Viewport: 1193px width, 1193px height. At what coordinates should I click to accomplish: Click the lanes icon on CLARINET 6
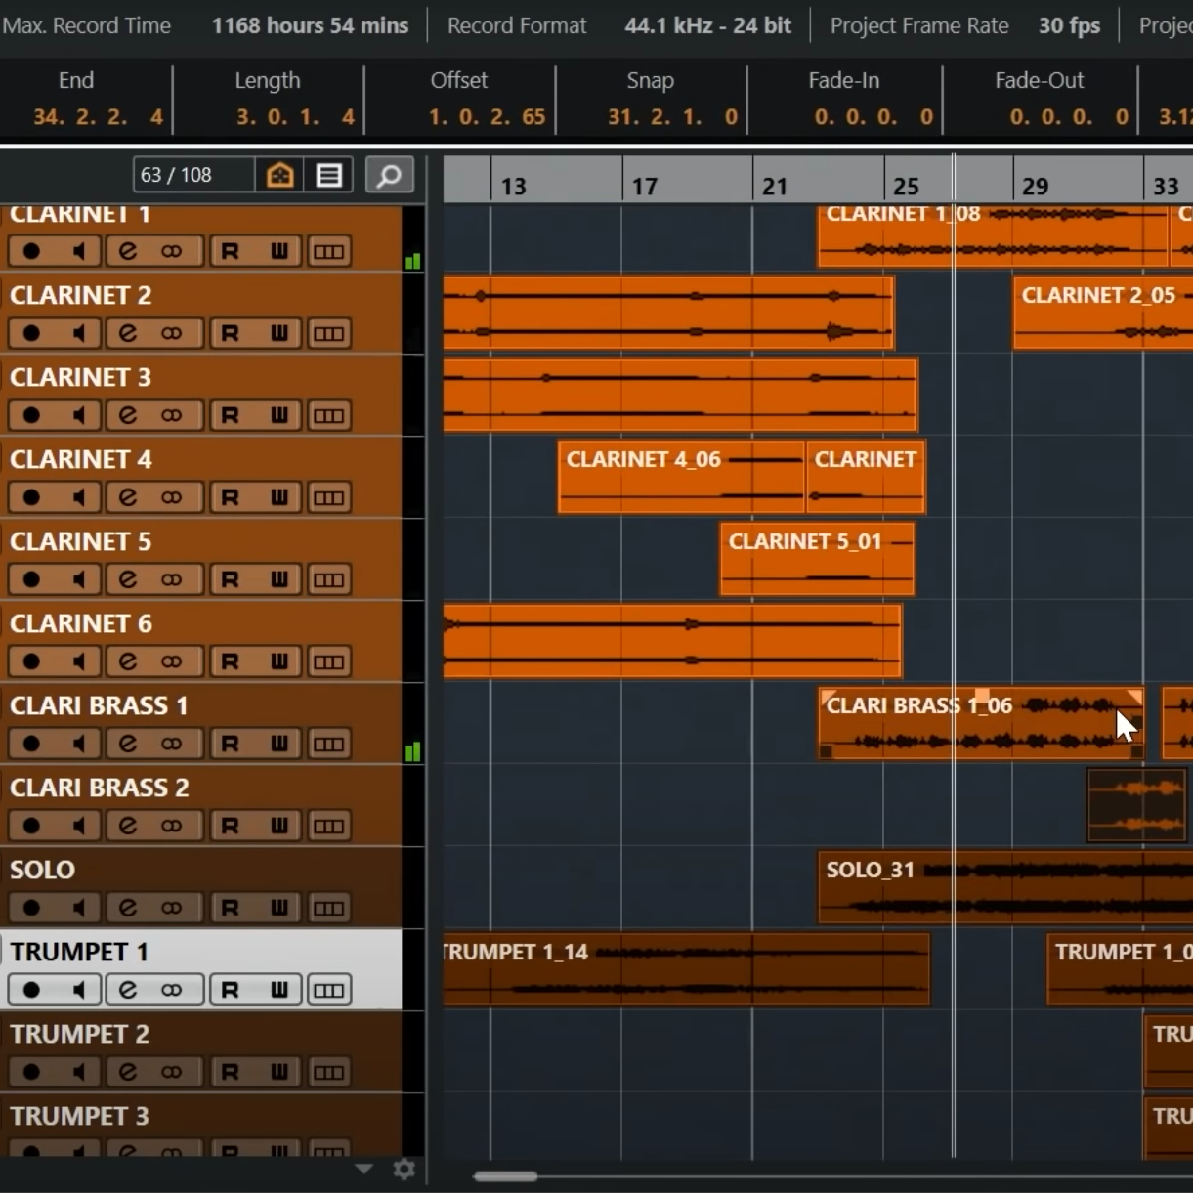328,661
